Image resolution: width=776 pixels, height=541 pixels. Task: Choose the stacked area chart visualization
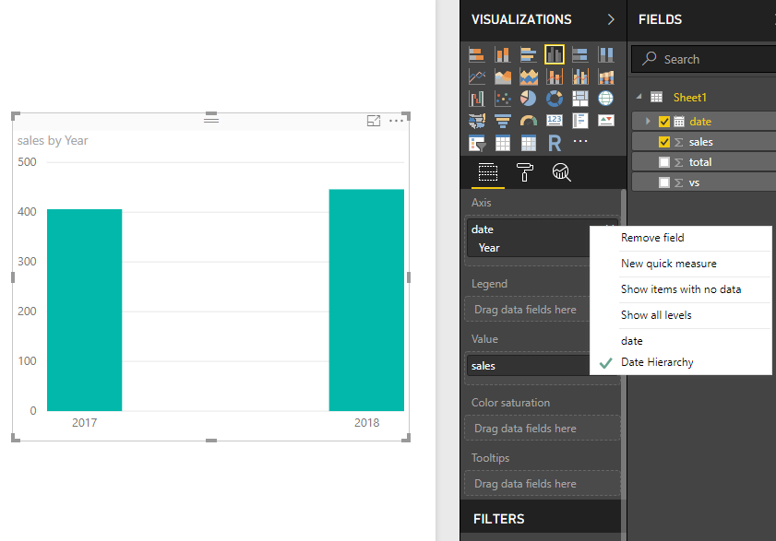click(528, 76)
